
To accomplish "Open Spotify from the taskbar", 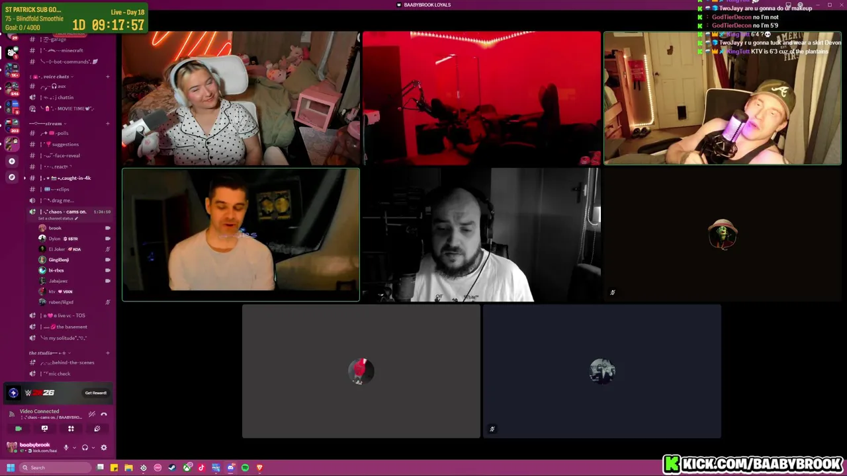I will tap(245, 467).
